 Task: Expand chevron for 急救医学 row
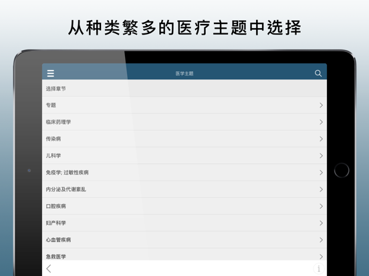tap(322, 257)
